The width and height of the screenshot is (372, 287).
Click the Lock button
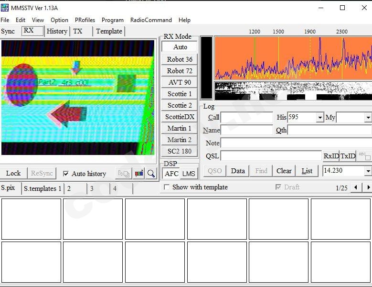[13, 173]
